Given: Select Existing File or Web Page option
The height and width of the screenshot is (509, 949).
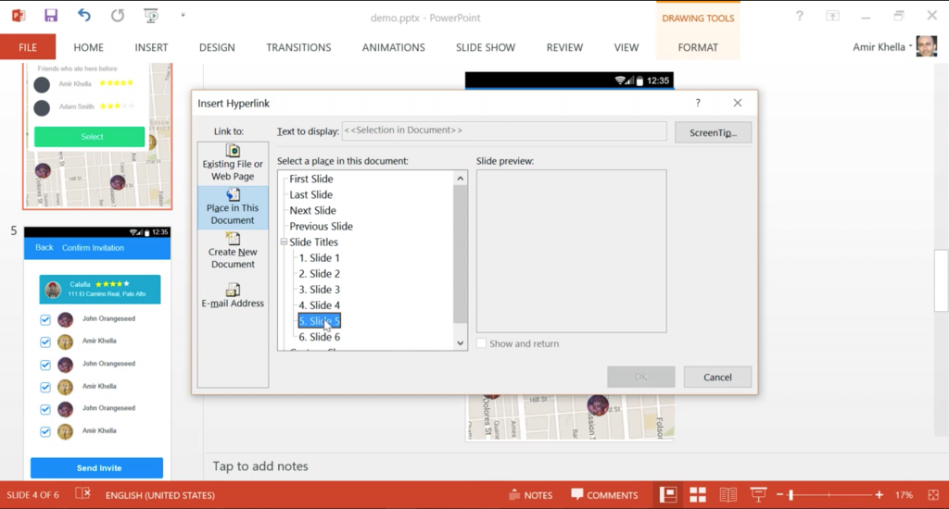Looking at the screenshot, I should [x=233, y=163].
